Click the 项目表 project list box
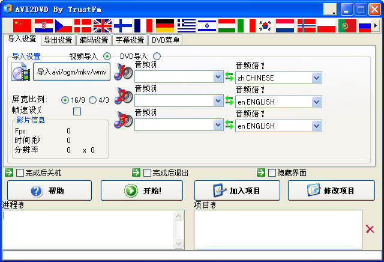384x262 pixels. point(278,230)
